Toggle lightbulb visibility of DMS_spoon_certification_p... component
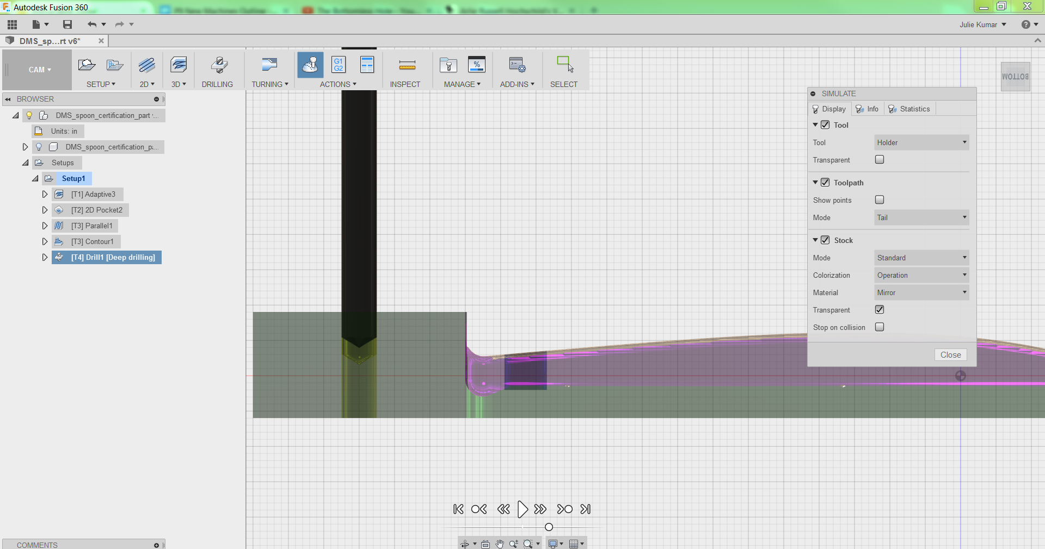The width and height of the screenshot is (1045, 549). coord(39,147)
